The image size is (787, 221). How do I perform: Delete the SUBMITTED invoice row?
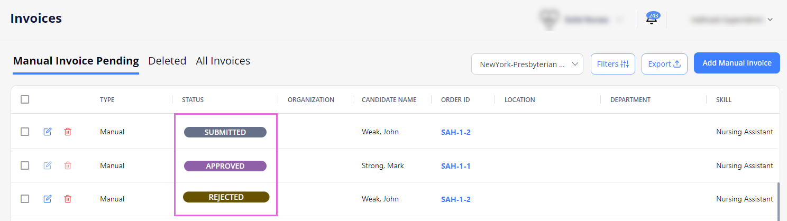coord(68,132)
